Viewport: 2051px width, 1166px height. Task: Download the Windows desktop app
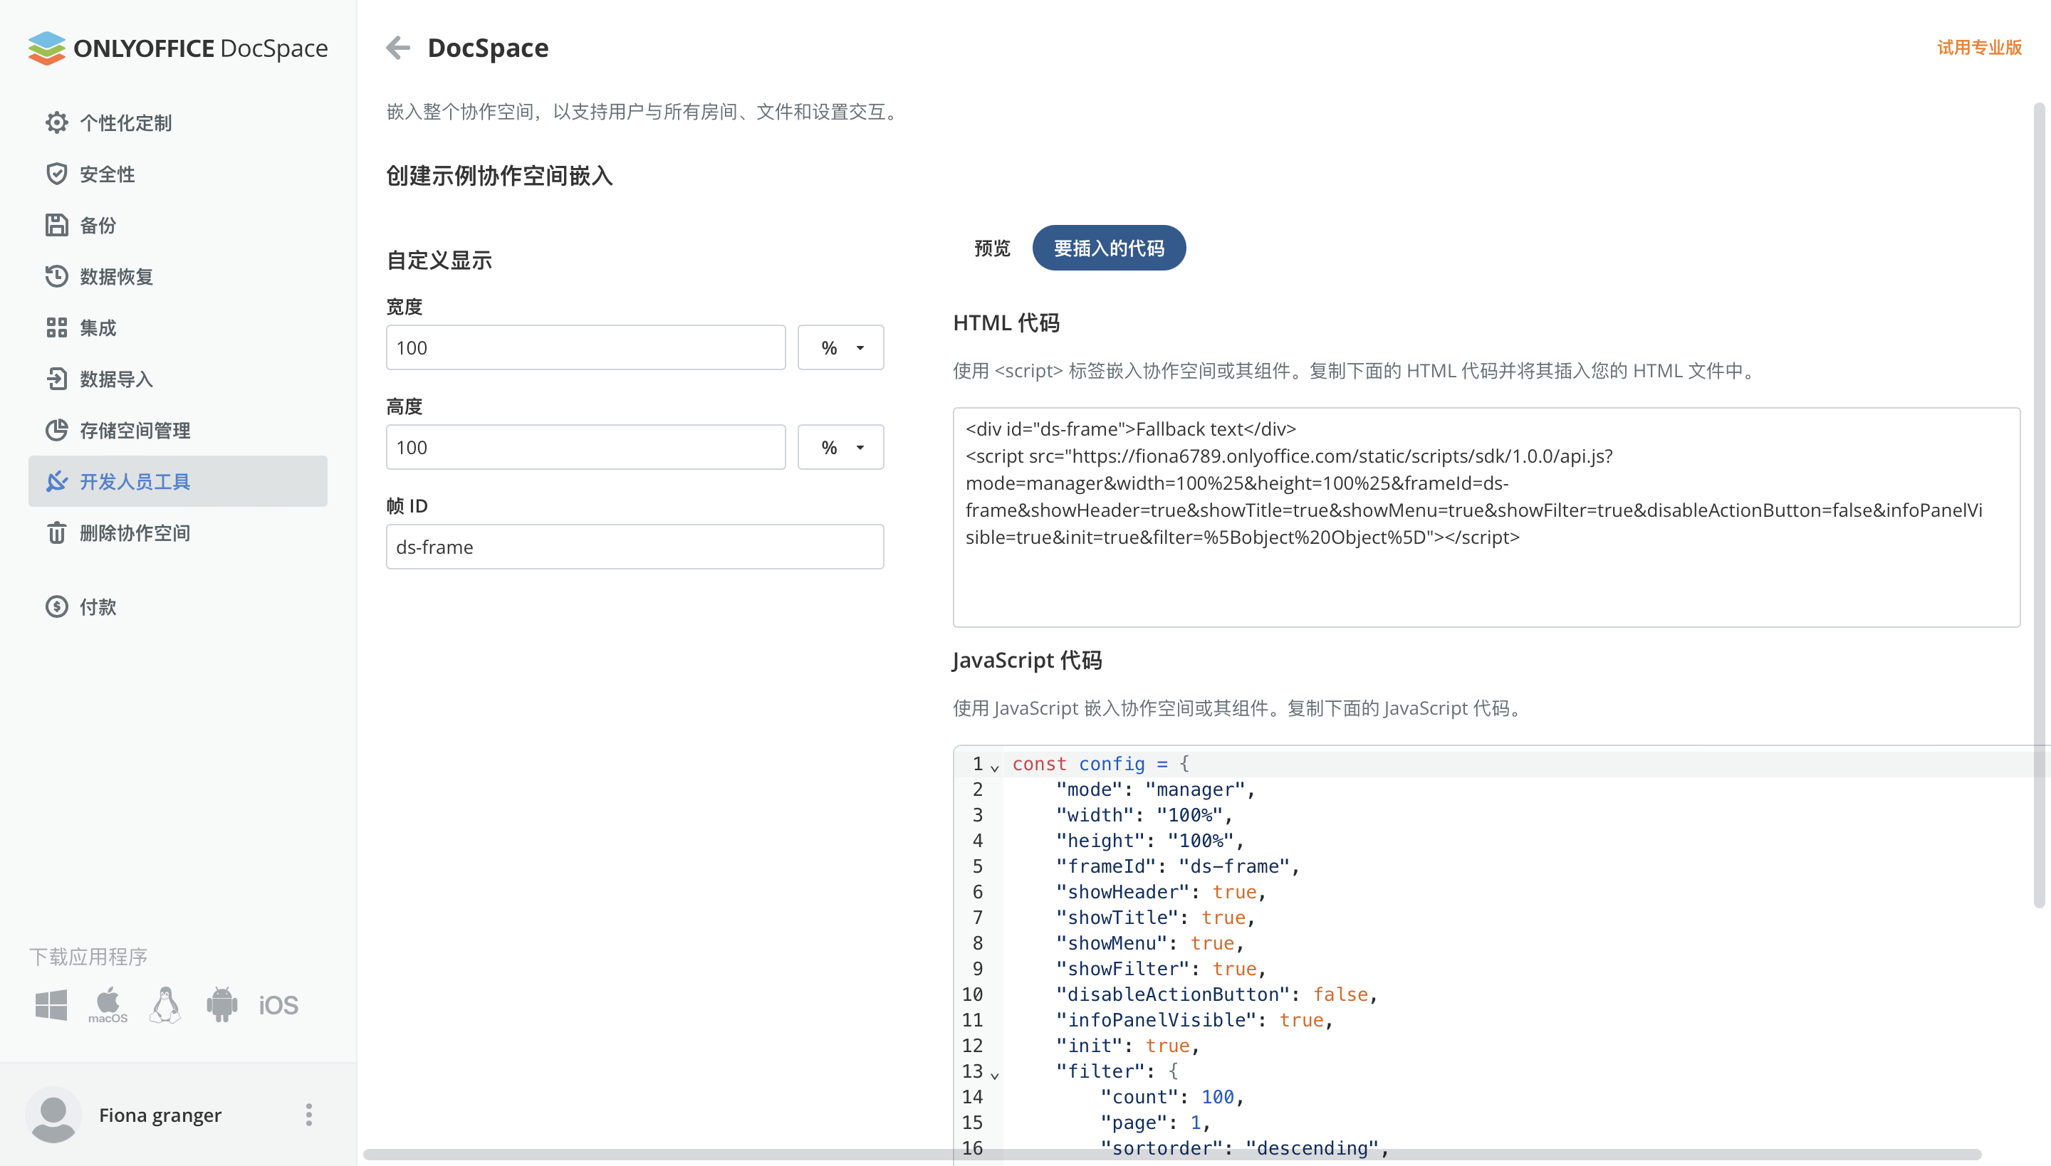(x=51, y=1005)
